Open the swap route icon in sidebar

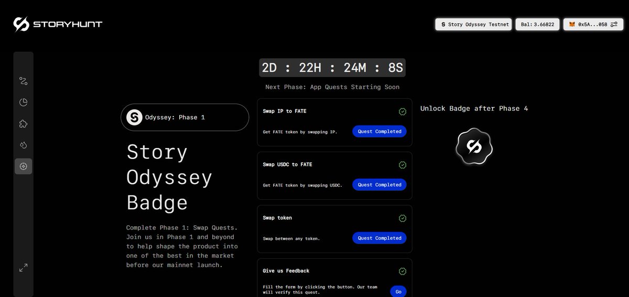point(23,81)
